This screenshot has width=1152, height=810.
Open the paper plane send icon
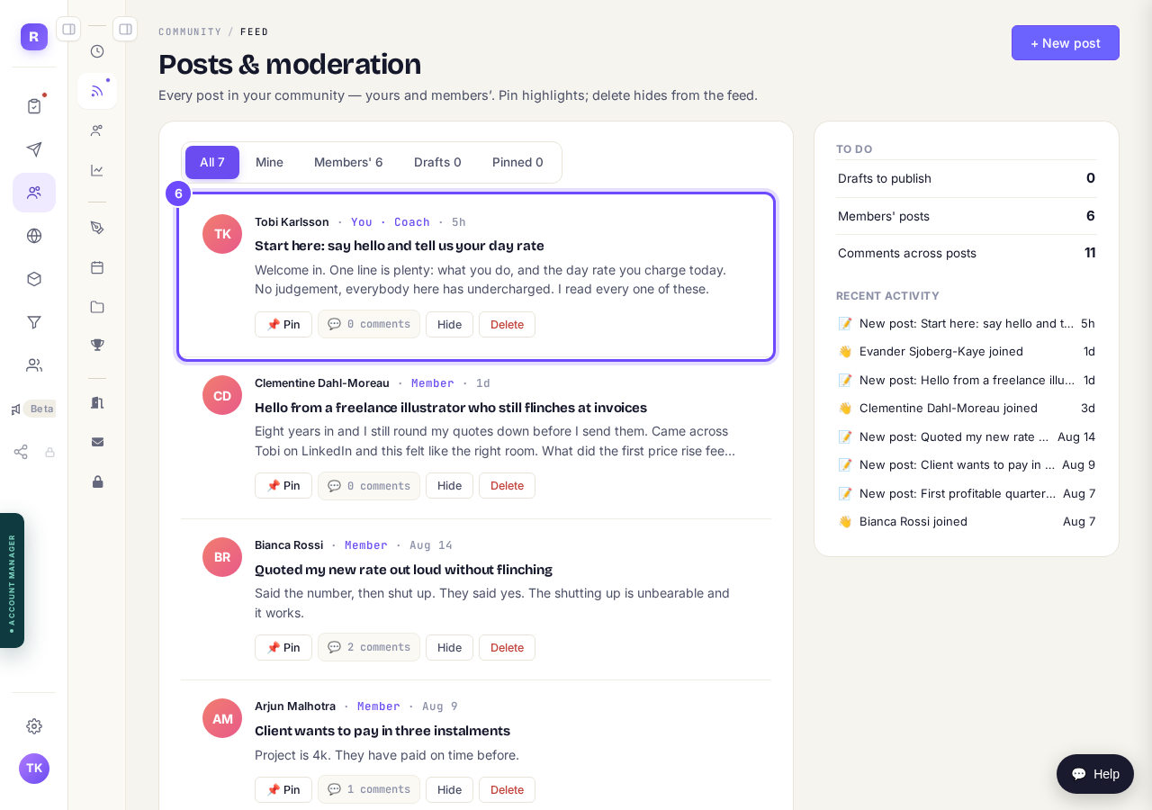[34, 149]
